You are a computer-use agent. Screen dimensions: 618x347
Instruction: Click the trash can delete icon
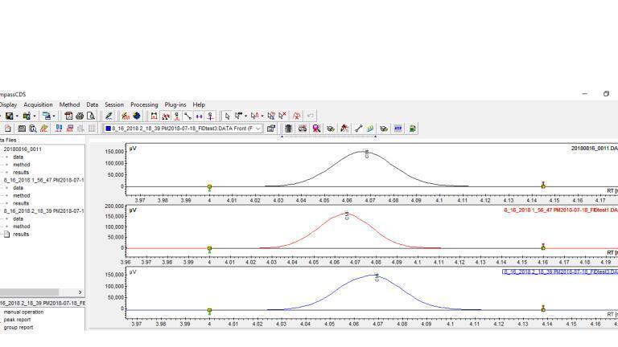289,129
